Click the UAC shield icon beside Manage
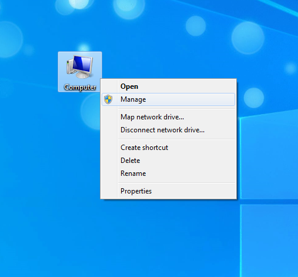The width and height of the screenshot is (298, 277). [108, 99]
